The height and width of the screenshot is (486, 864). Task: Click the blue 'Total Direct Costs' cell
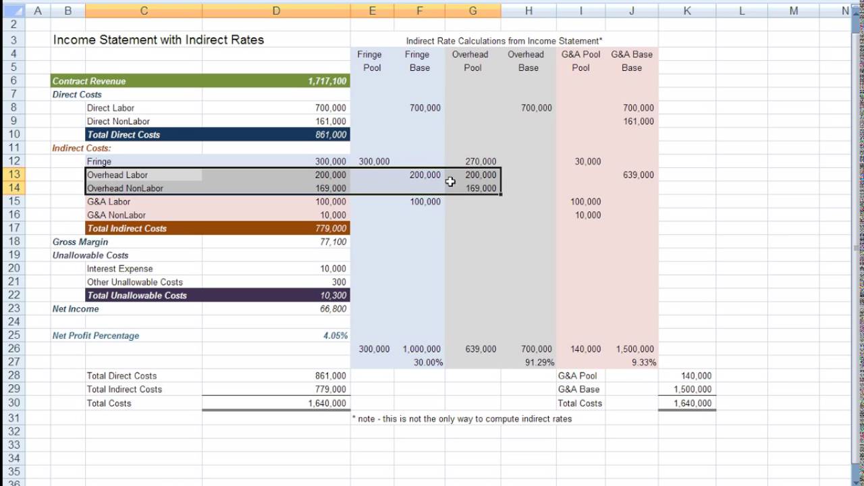[x=144, y=134]
